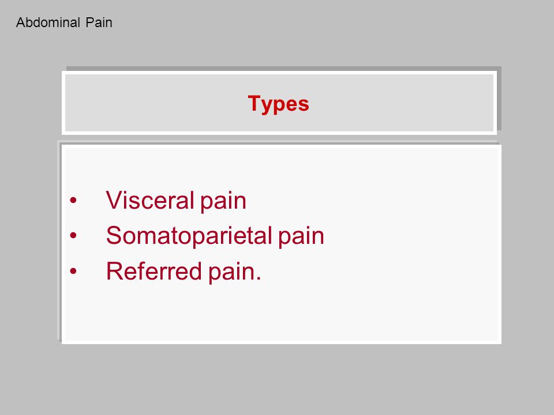Select the "Referred pain." bullet text
Viewport: 554px width, 415px height.
184,271
